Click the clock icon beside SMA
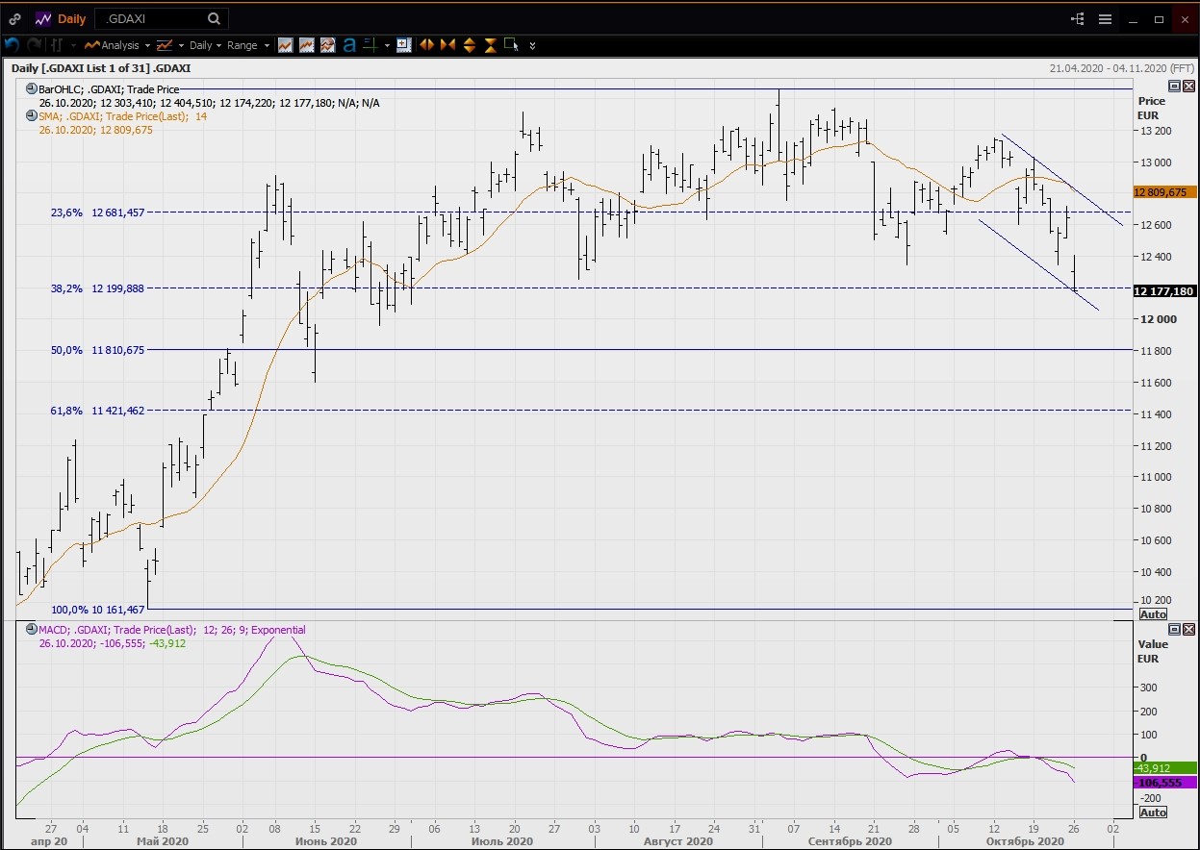The width and height of the screenshot is (1200, 850). click(32, 116)
